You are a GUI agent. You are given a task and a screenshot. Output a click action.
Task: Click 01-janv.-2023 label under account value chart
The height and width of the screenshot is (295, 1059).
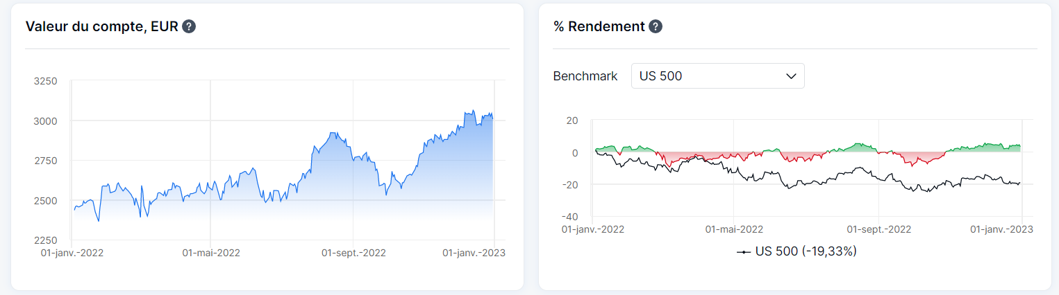pos(474,253)
